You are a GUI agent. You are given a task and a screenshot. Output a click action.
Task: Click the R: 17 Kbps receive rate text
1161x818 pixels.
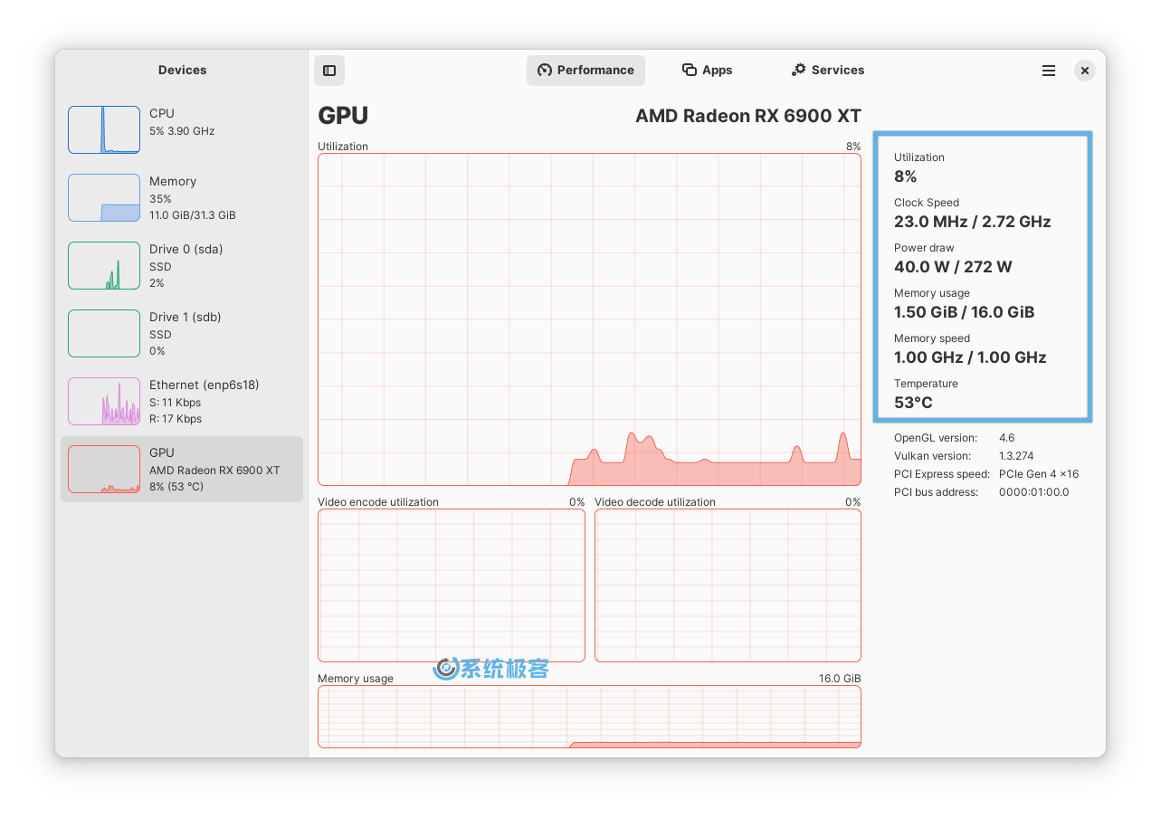(176, 419)
